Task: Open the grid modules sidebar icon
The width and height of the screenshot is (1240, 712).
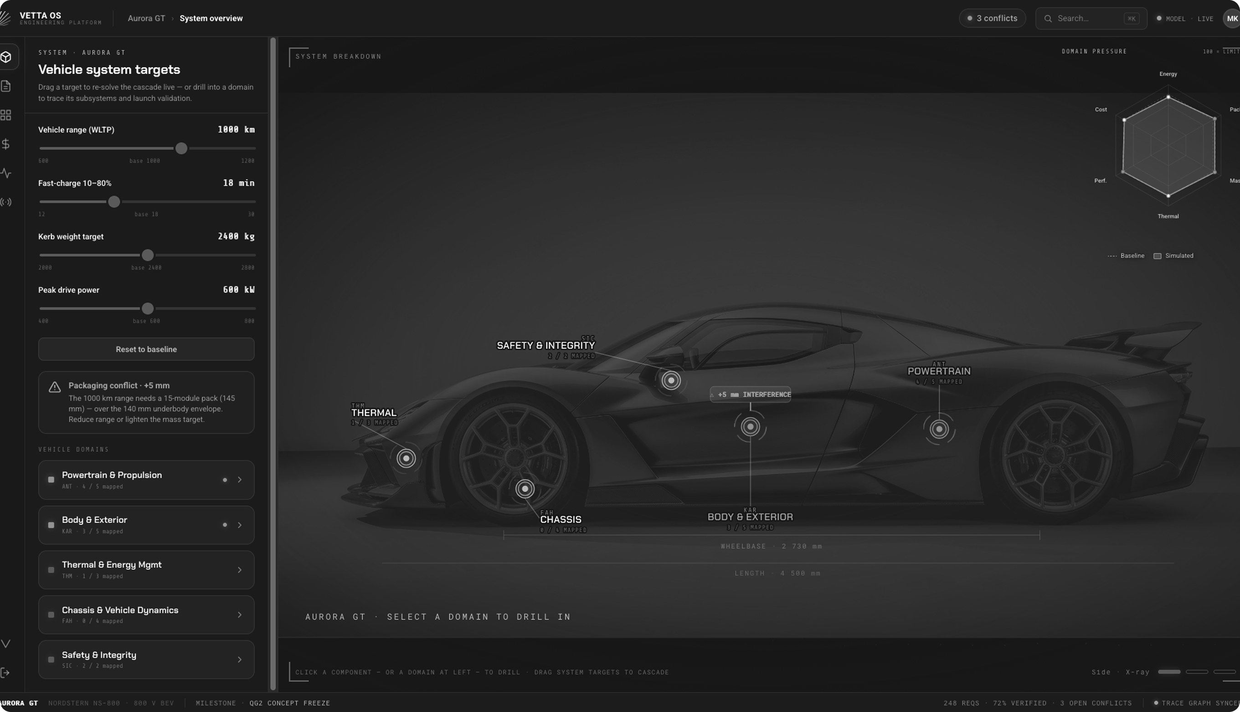Action: coord(6,115)
